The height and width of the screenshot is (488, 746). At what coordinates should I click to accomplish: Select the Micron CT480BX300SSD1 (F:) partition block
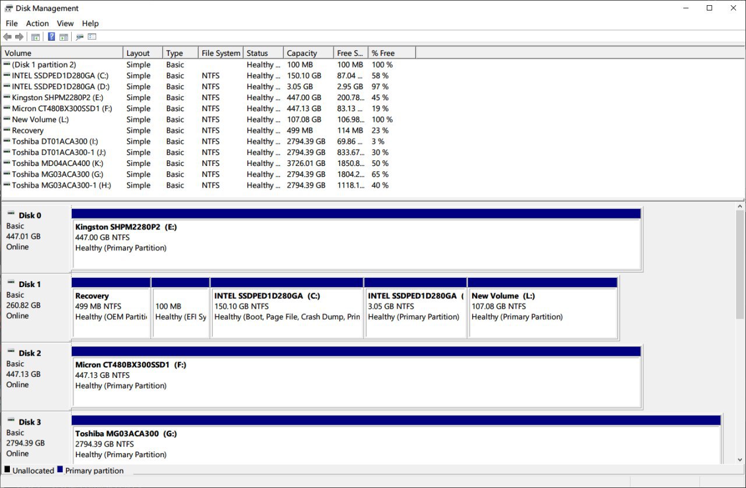356,376
